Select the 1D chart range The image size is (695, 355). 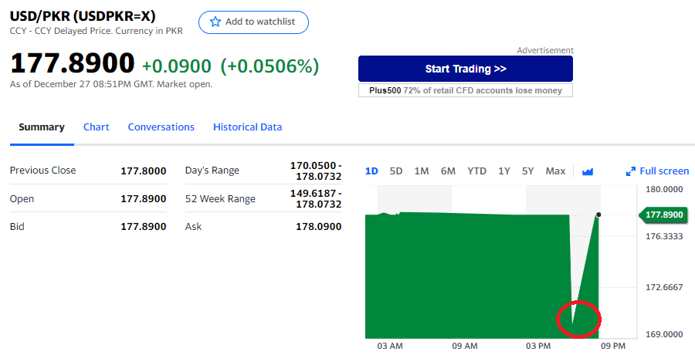[x=371, y=171]
